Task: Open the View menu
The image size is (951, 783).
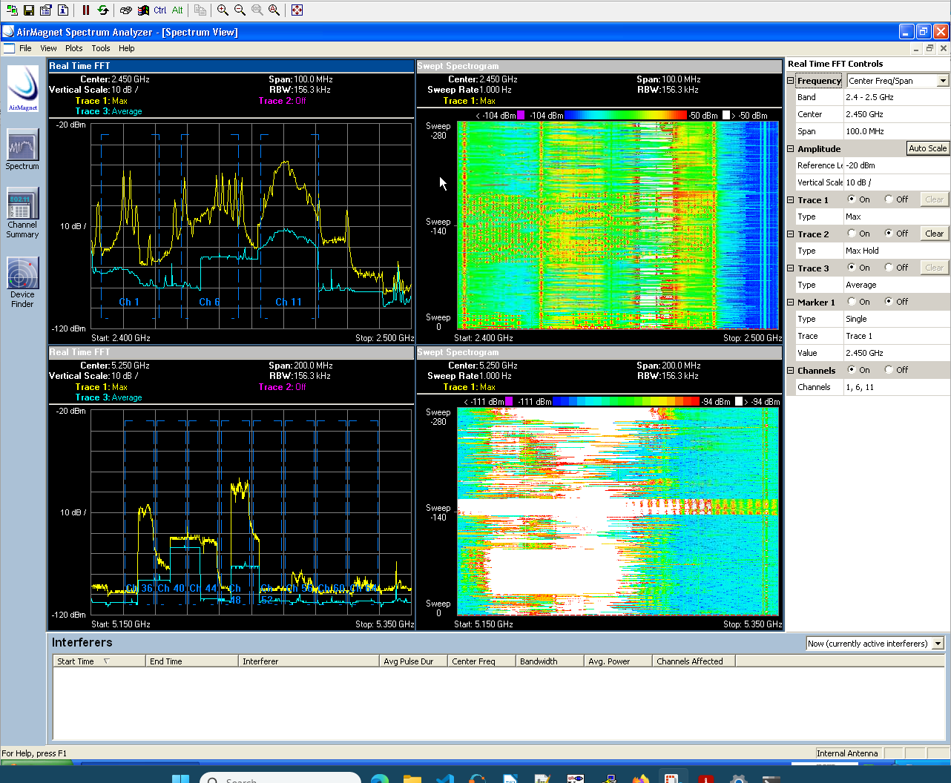Action: (48, 48)
